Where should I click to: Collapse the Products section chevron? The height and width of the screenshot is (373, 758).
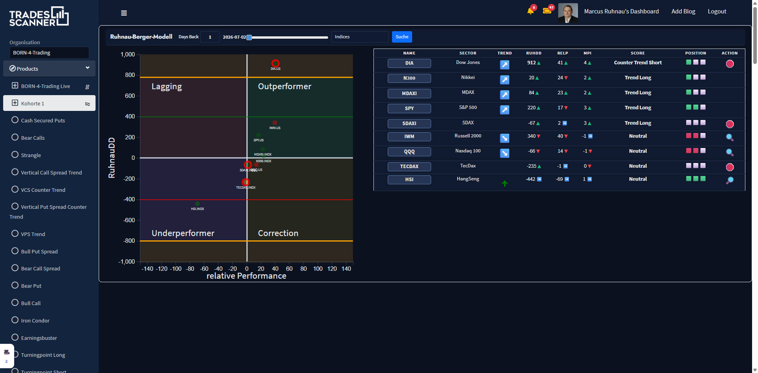pos(88,68)
